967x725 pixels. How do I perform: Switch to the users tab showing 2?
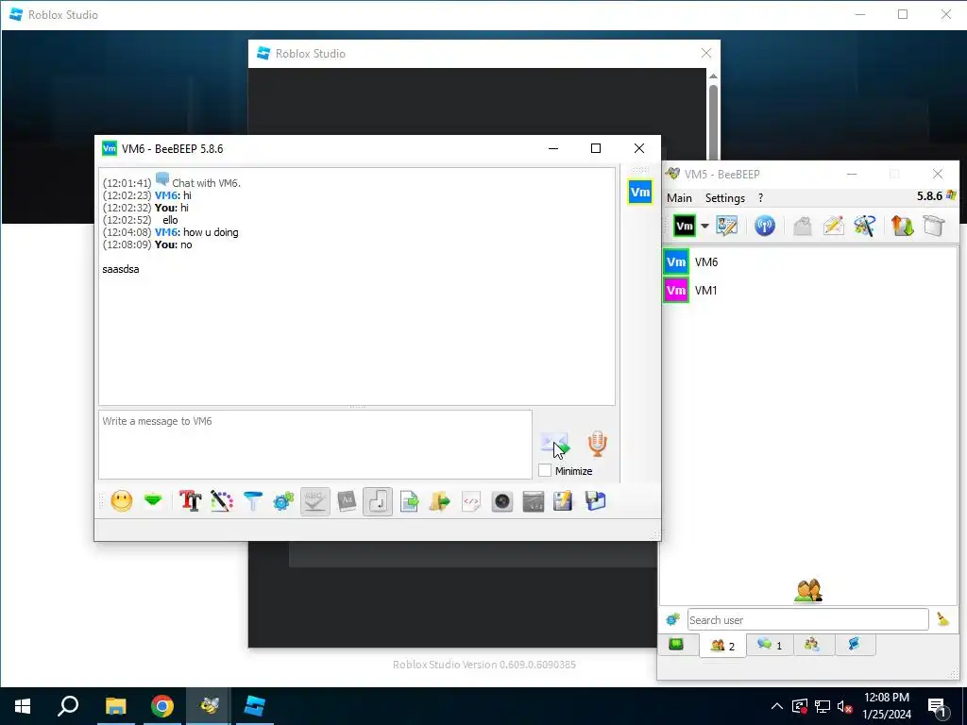pos(722,646)
